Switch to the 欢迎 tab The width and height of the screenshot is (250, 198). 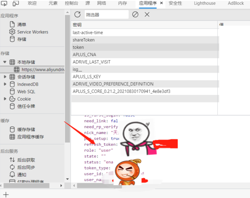pos(32,3)
